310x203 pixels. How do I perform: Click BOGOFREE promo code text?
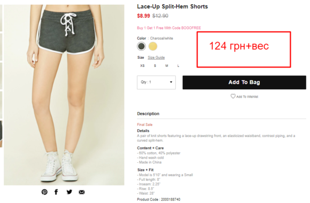click(191, 28)
